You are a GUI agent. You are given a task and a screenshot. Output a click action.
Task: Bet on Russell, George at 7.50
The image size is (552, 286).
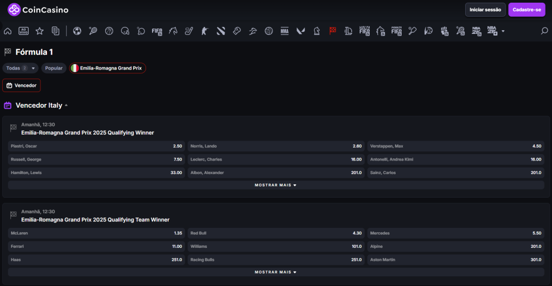(96, 159)
